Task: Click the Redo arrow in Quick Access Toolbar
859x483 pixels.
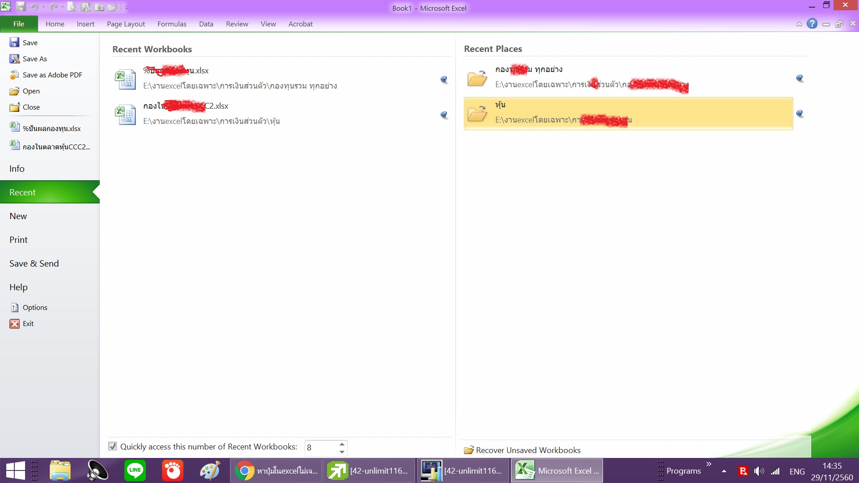Action: (x=54, y=7)
